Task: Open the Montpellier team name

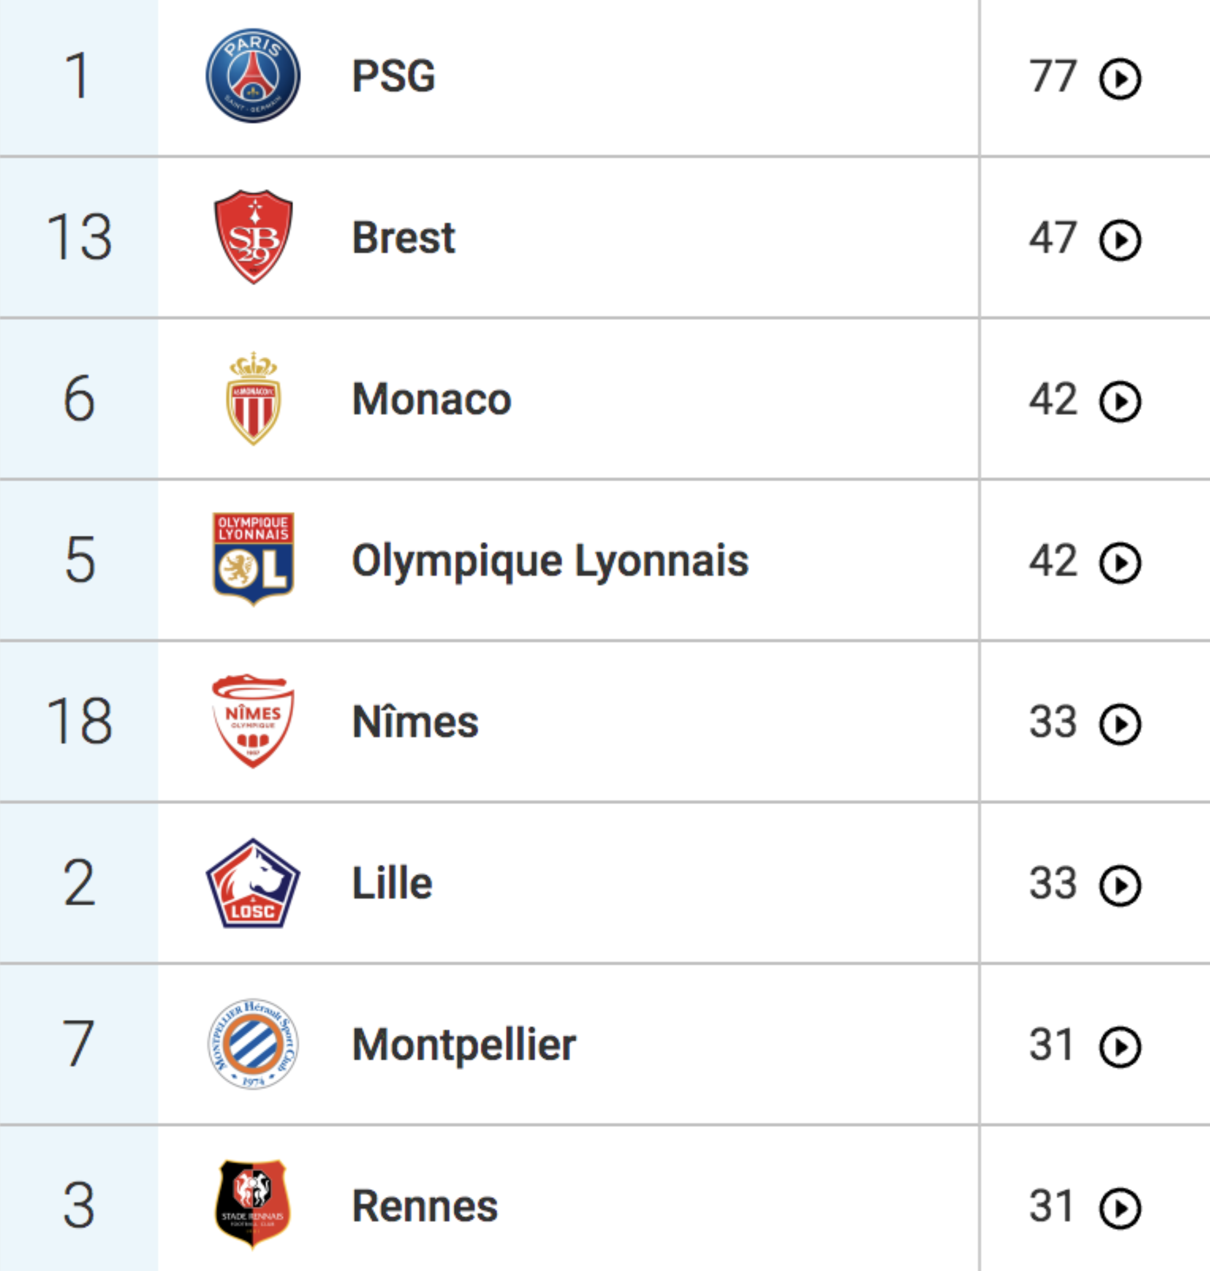Action: coord(464,1045)
